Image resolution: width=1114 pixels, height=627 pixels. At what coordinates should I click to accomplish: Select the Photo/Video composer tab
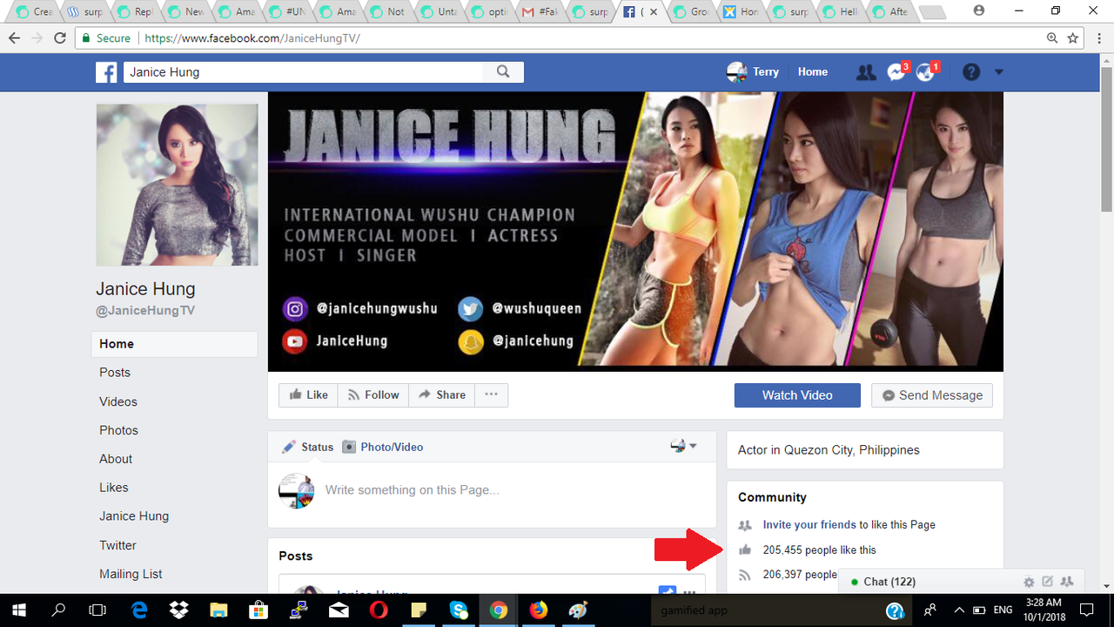pos(383,447)
